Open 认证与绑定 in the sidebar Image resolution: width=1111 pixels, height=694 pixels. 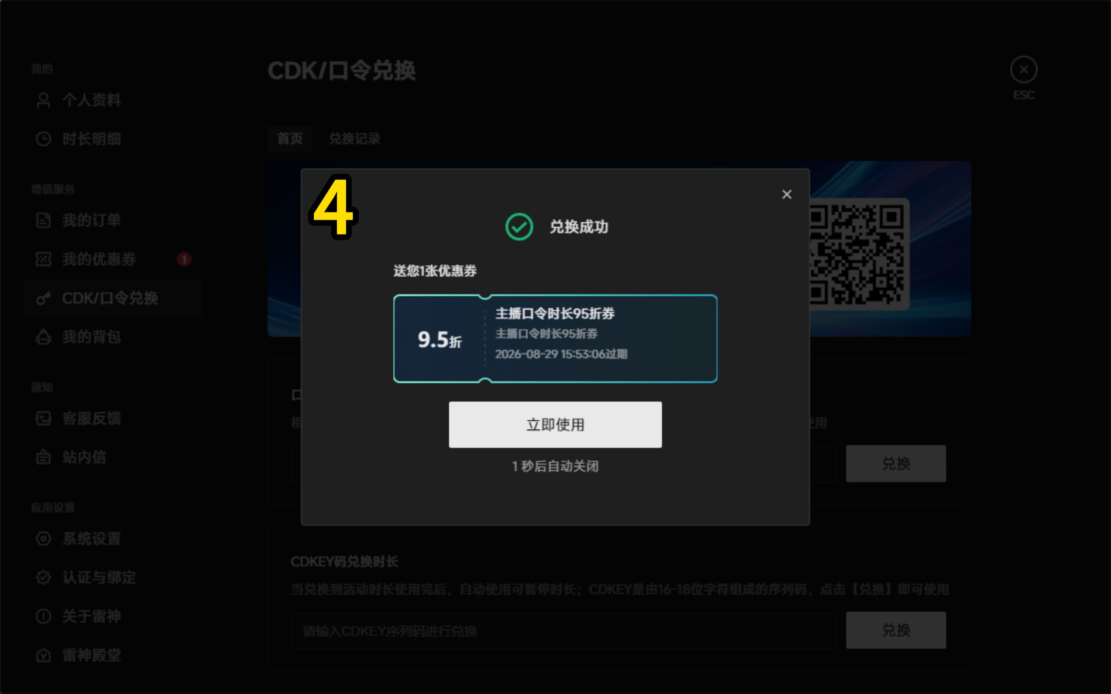click(x=112, y=578)
